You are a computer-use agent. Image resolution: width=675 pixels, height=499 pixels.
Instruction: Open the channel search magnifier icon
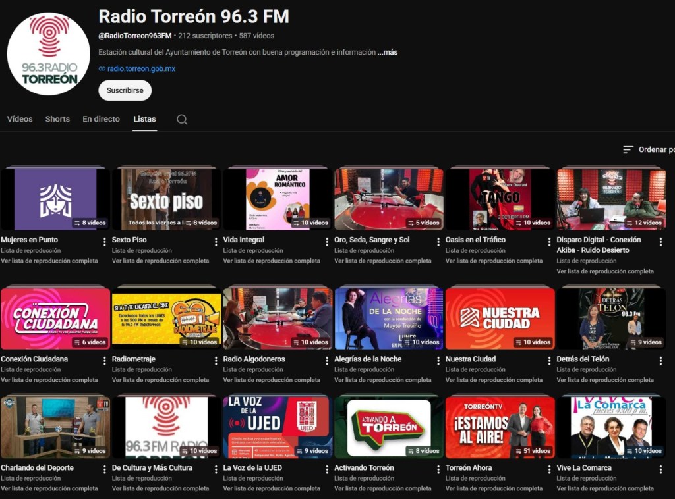click(x=182, y=120)
